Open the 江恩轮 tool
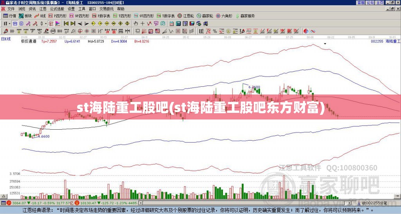Image resolution: width=401 pixels, height=214 pixels. [186, 16]
